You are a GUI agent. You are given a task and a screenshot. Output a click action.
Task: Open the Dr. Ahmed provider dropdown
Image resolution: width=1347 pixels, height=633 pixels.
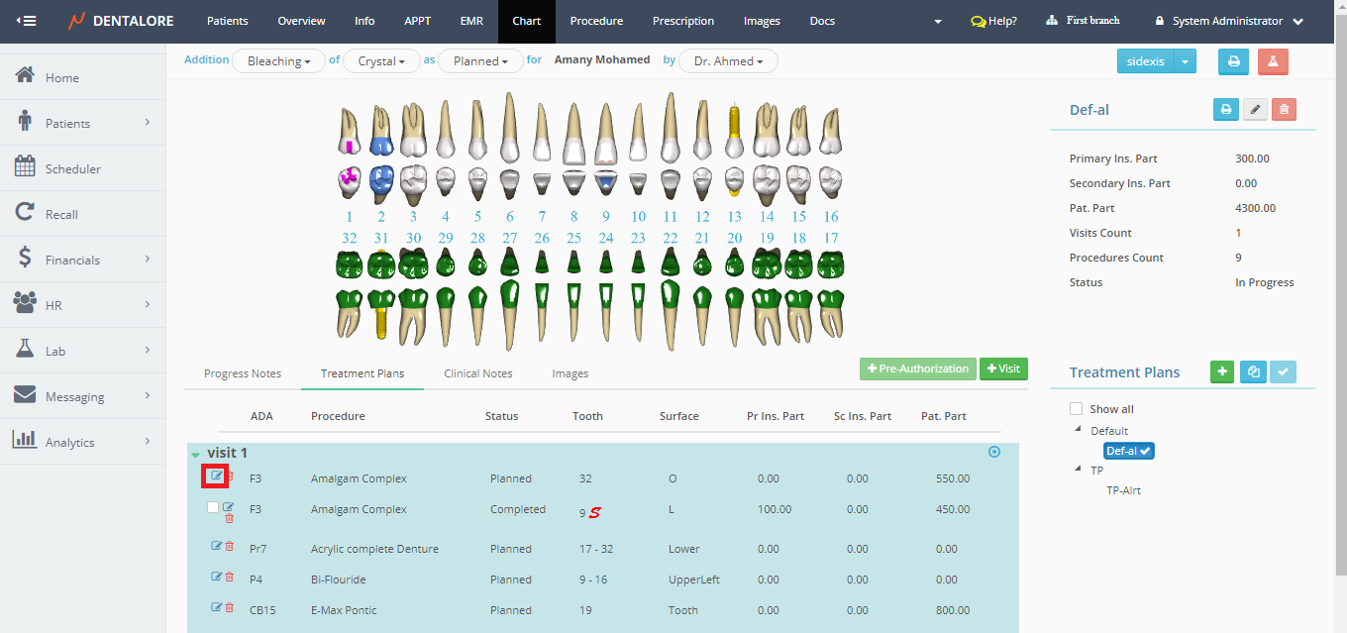[728, 61]
